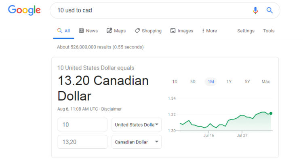
Task: Show the 5Y chart range
Action: pos(247,82)
